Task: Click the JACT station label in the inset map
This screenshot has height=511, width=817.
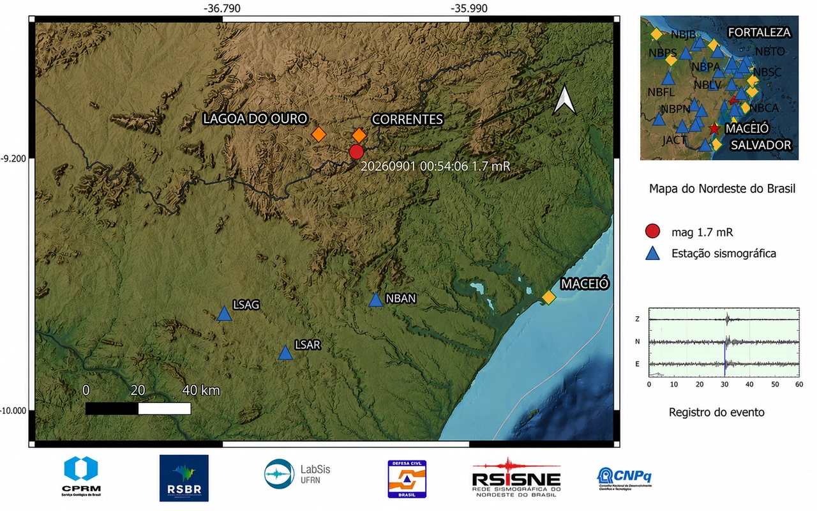Action: 675,140
